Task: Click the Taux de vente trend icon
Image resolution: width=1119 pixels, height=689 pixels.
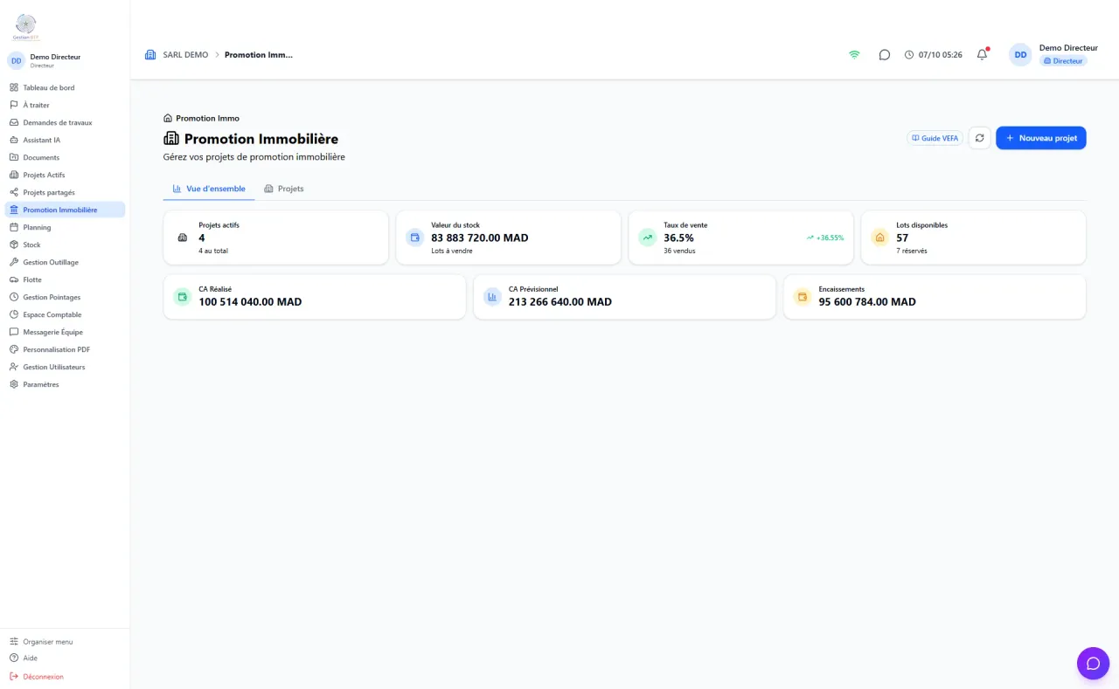Action: click(x=647, y=238)
